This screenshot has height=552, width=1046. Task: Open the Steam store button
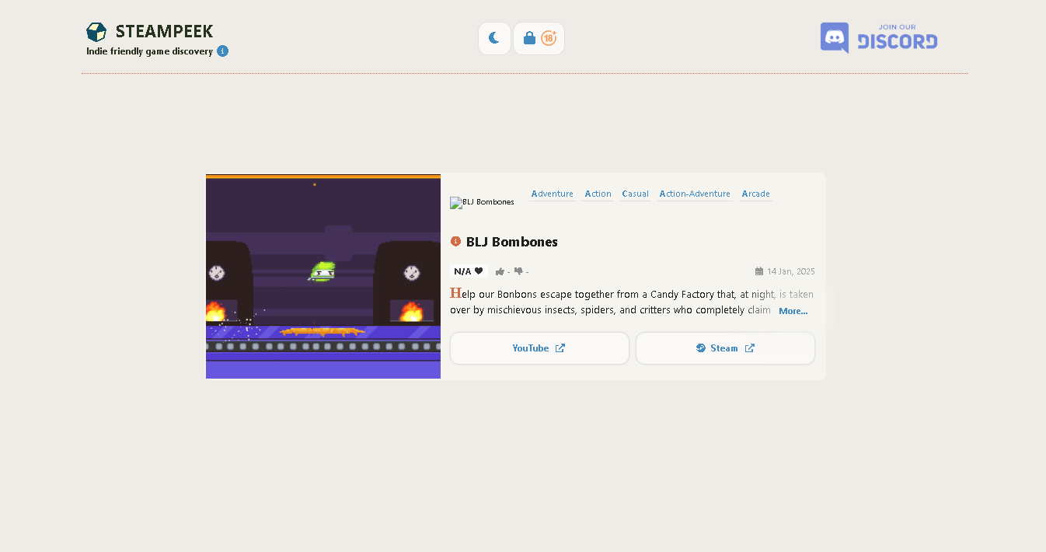(x=725, y=348)
